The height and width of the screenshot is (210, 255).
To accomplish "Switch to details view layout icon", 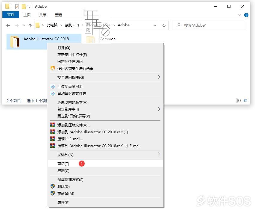I will (x=239, y=101).
